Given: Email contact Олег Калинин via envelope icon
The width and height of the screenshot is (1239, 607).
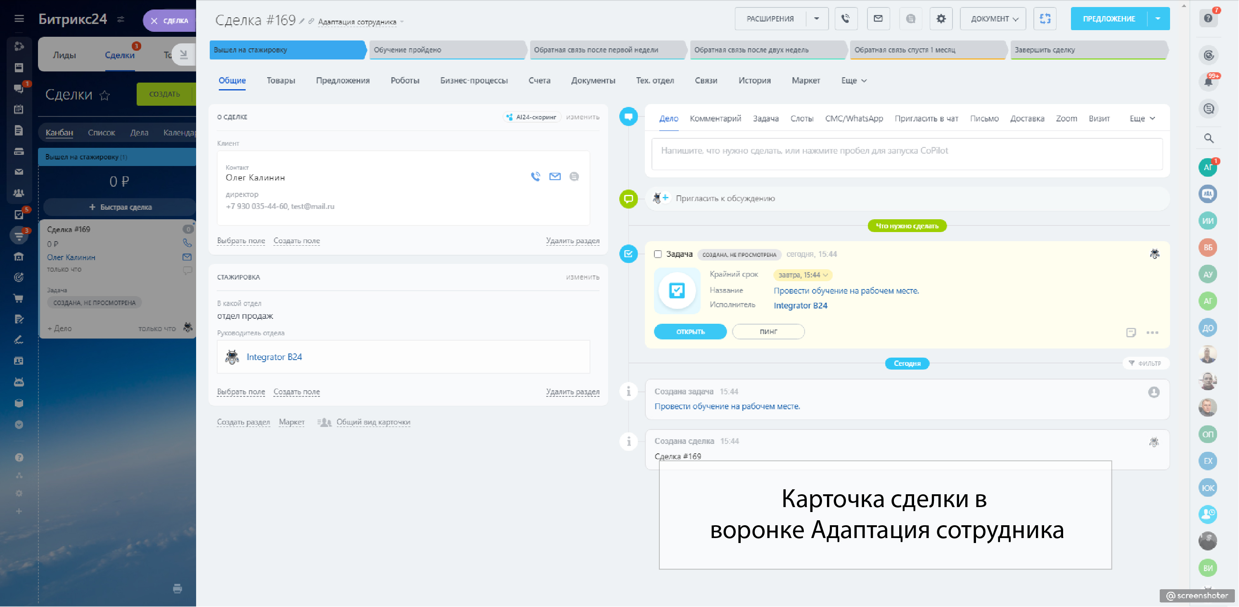Looking at the screenshot, I should point(554,176).
